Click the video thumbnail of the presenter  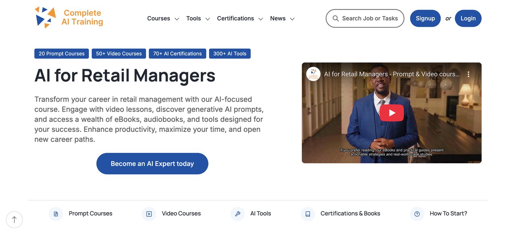pyautogui.click(x=391, y=113)
